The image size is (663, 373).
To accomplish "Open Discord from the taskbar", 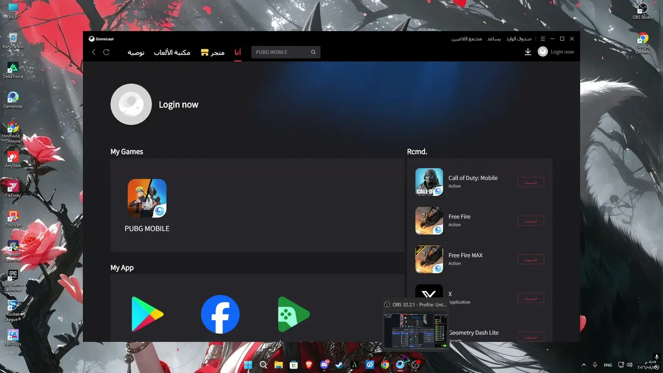I will click(324, 365).
